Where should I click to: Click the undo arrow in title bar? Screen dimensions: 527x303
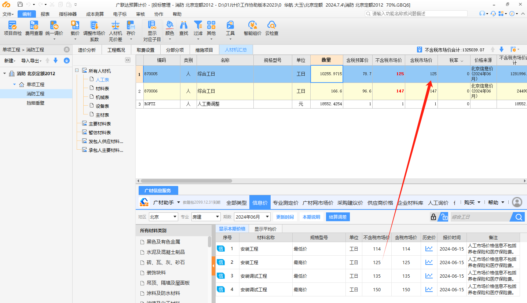click(28, 4)
